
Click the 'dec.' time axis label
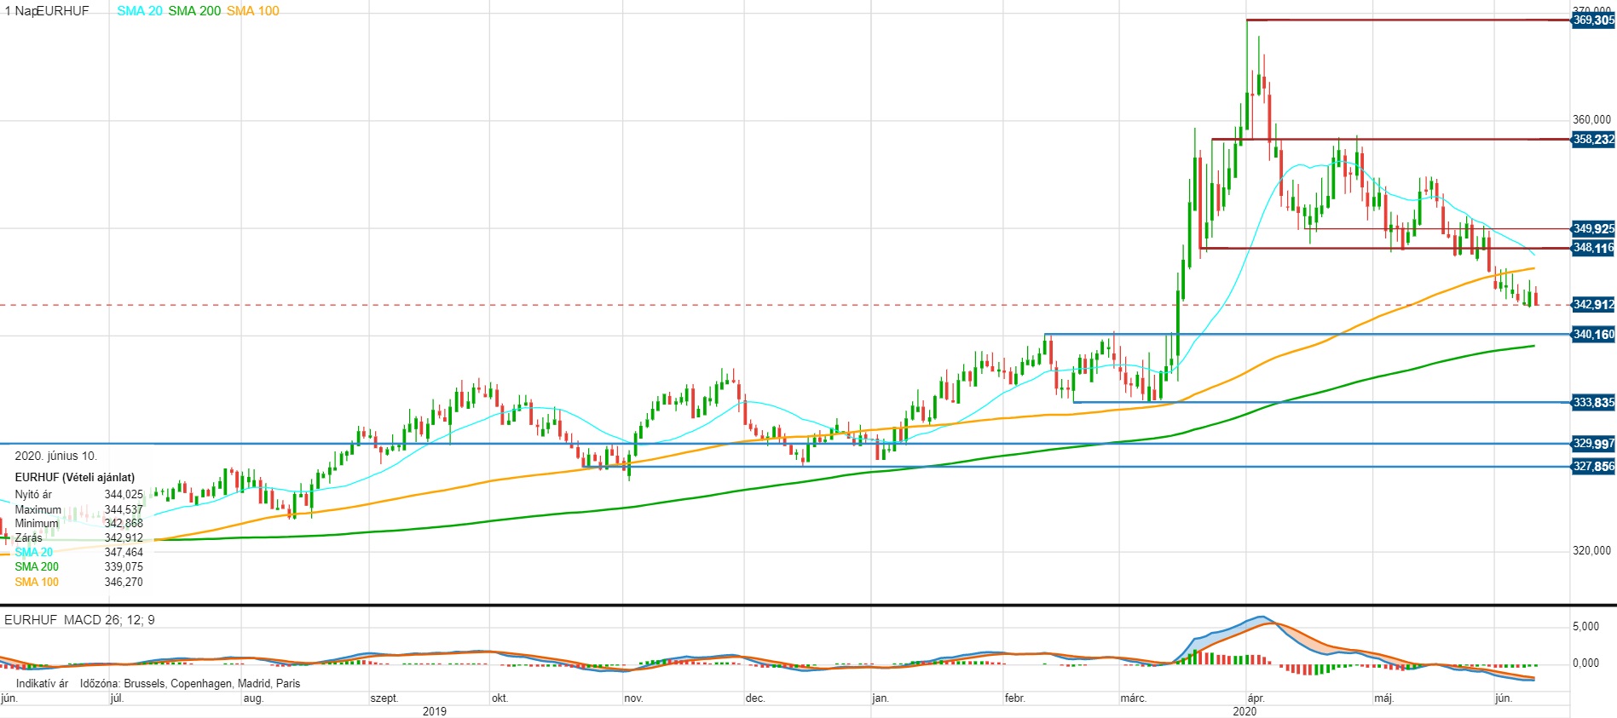point(755,698)
